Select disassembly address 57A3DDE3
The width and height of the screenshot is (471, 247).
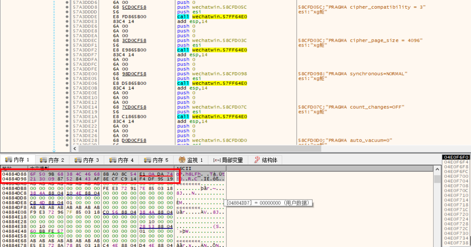[x=85, y=22]
